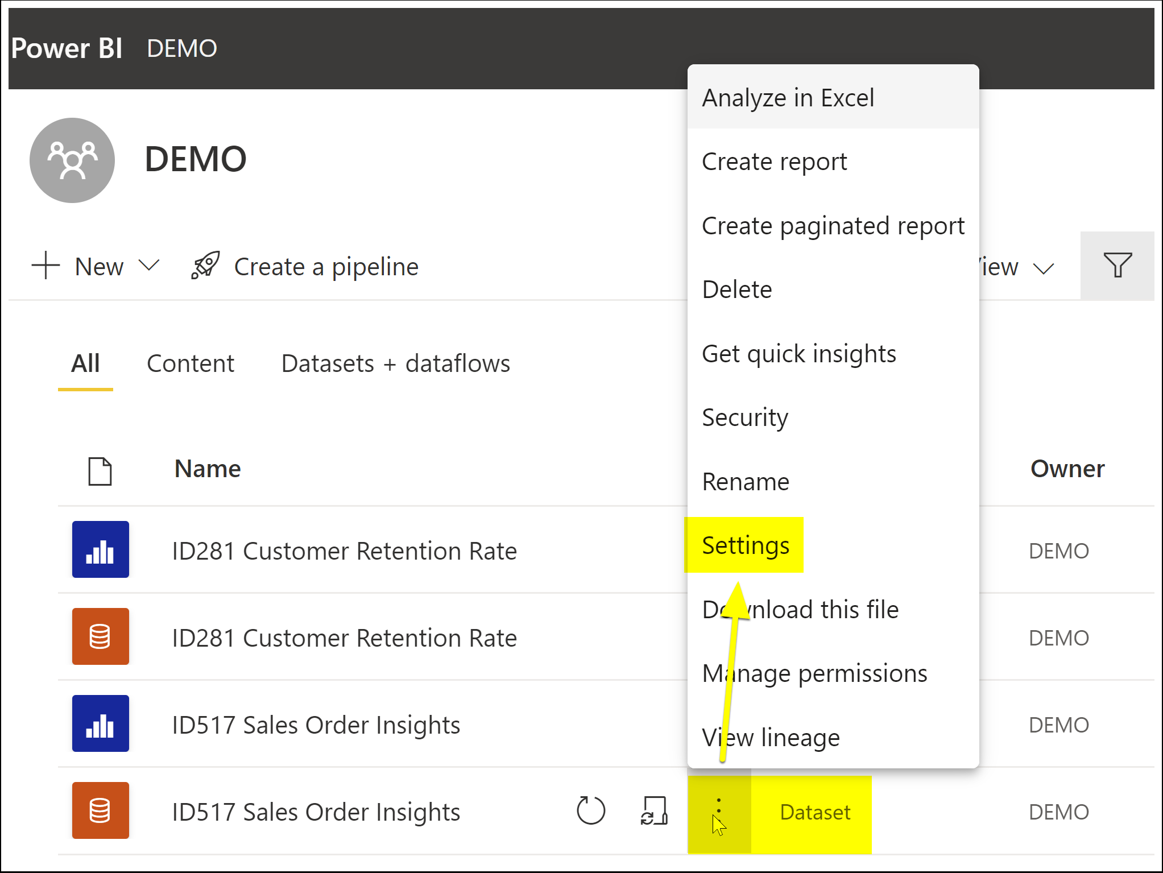Click the DEMO owner of ID517 dataset row
1163x873 pixels.
pos(1059,812)
